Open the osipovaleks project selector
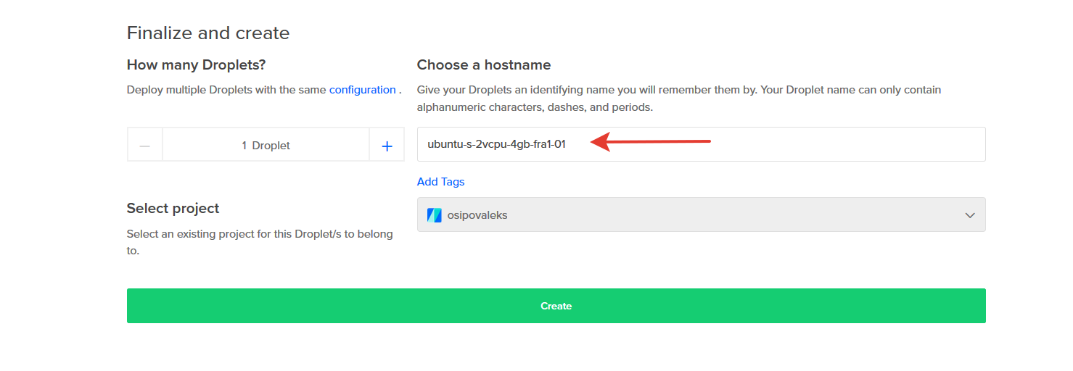Image resolution: width=1073 pixels, height=371 pixels. tap(700, 215)
